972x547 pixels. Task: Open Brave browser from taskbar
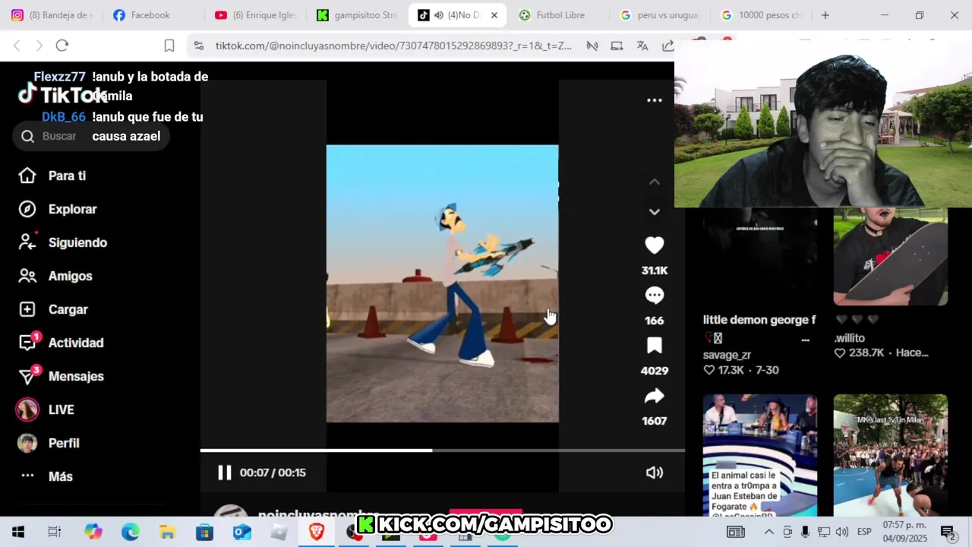click(x=317, y=532)
